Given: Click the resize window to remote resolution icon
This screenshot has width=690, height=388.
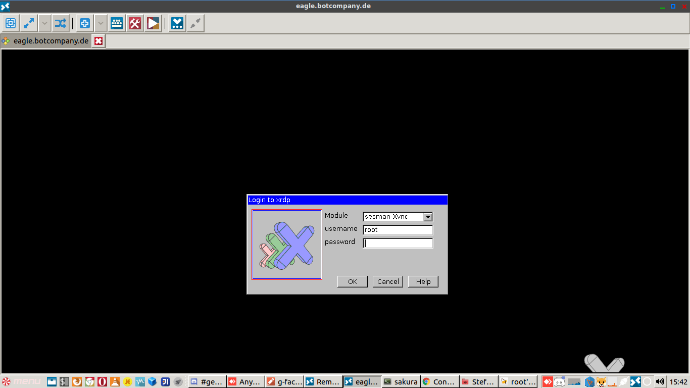Looking at the screenshot, I should 11,23.
